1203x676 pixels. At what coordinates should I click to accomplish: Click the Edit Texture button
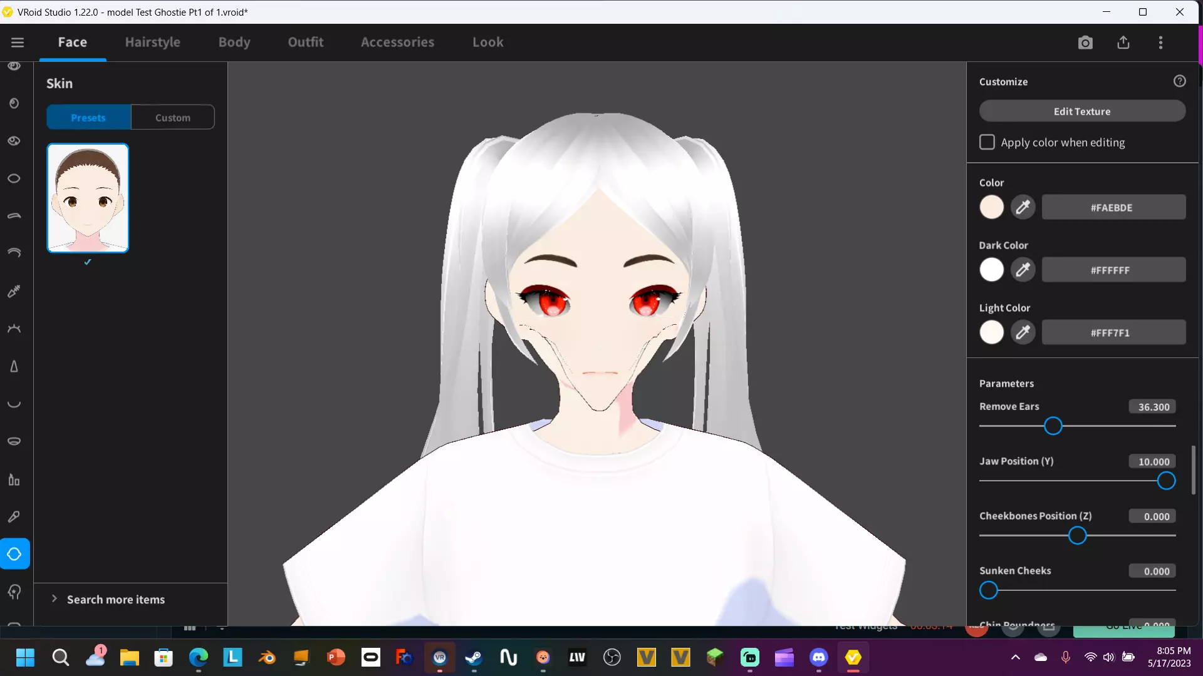pyautogui.click(x=1082, y=111)
